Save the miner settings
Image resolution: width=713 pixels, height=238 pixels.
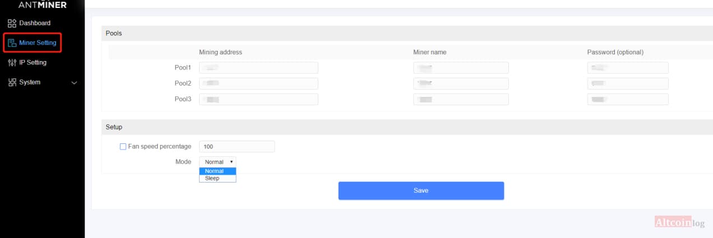pos(421,190)
